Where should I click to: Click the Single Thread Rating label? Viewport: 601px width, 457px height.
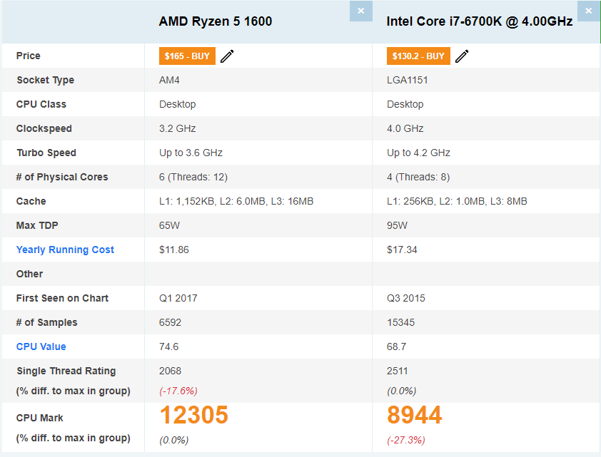pyautogui.click(x=66, y=371)
